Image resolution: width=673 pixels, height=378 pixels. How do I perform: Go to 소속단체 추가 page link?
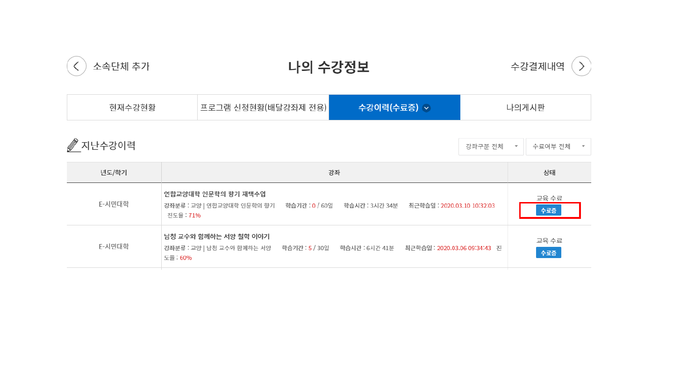[x=121, y=66]
